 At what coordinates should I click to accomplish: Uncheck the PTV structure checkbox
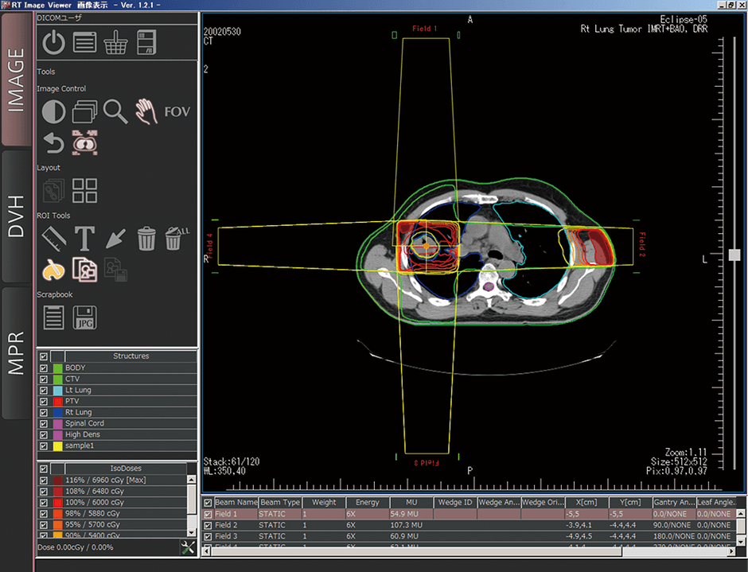pyautogui.click(x=43, y=402)
